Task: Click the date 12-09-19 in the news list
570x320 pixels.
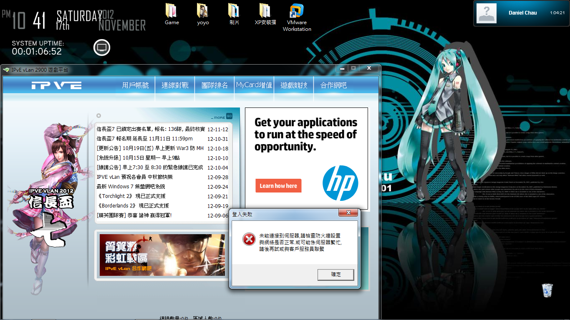Action: click(x=218, y=206)
